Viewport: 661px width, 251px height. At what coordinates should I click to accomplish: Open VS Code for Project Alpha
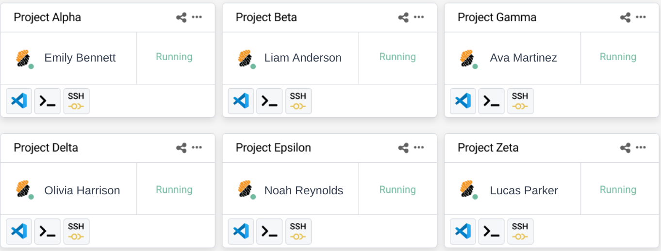click(x=19, y=101)
